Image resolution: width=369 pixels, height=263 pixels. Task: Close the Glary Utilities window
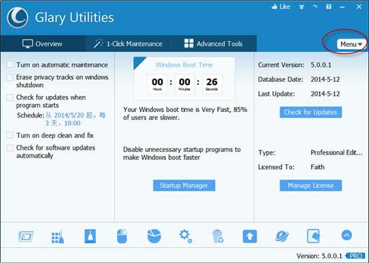[359, 7]
